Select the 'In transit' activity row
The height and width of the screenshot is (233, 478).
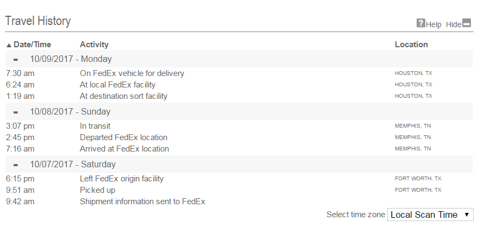pos(95,126)
